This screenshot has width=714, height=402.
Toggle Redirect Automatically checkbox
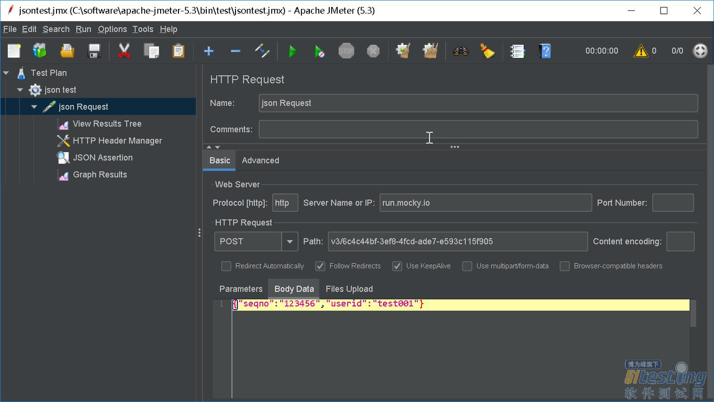226,266
